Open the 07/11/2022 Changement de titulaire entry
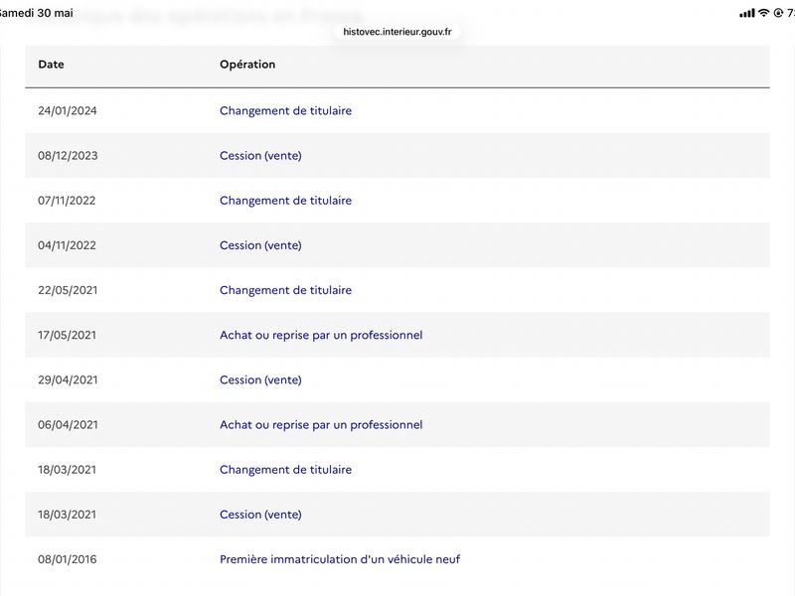The image size is (795, 596). pyautogui.click(x=285, y=201)
